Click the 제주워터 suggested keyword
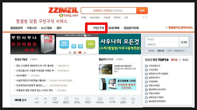This screenshot has height=110, width=197. click(x=117, y=17)
